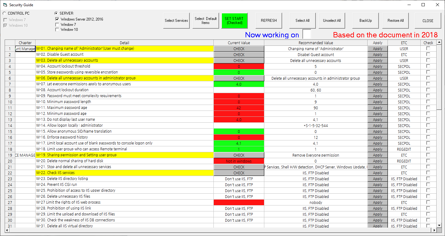Click Apply for W-11 Maximum password age
The height and width of the screenshot is (236, 445).
378,108
